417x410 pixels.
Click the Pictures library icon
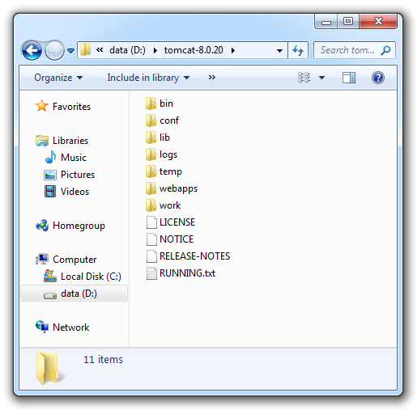[50, 175]
